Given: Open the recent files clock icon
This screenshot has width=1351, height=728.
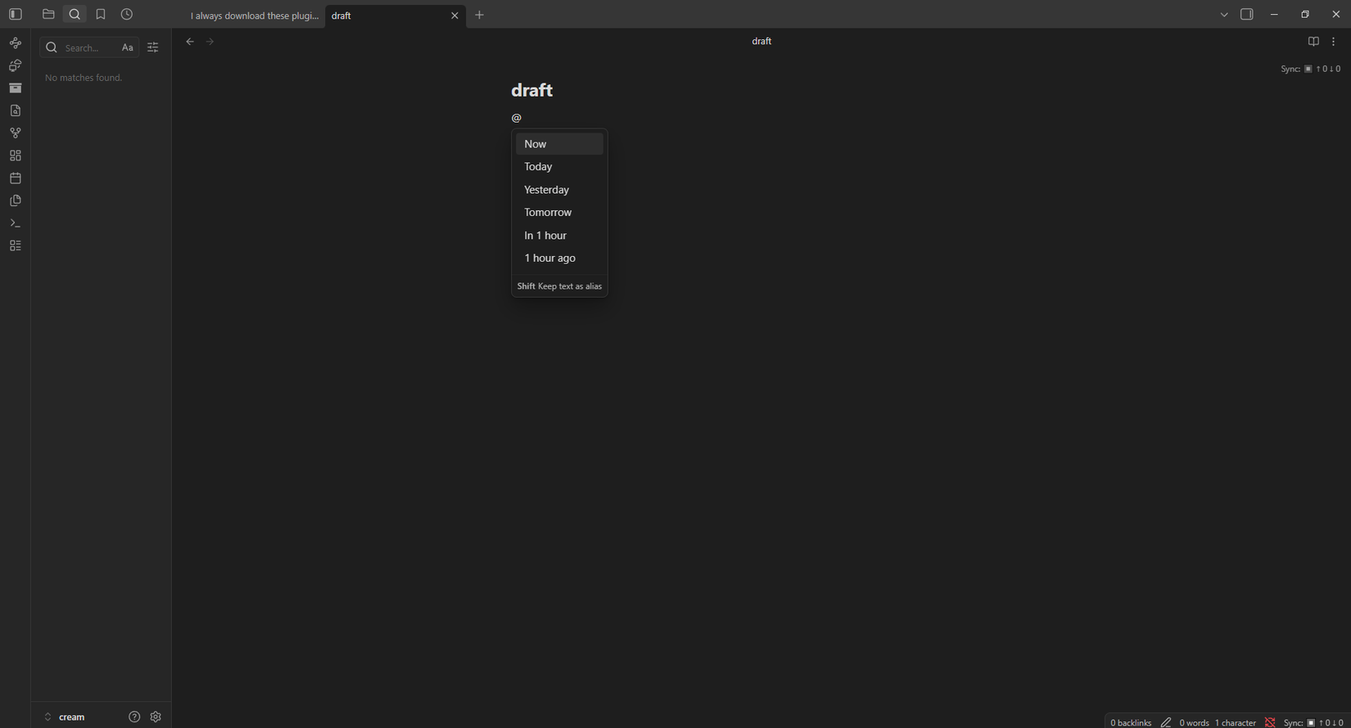Looking at the screenshot, I should (x=127, y=14).
